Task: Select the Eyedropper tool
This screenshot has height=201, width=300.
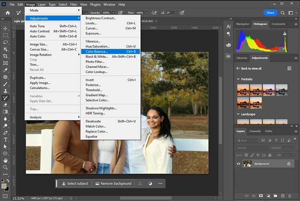Action: click(x=5, y=70)
